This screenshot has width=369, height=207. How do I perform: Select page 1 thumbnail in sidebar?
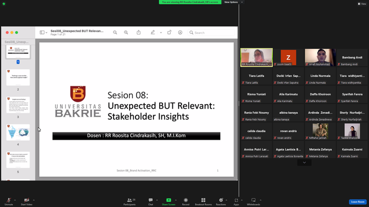[18, 52]
